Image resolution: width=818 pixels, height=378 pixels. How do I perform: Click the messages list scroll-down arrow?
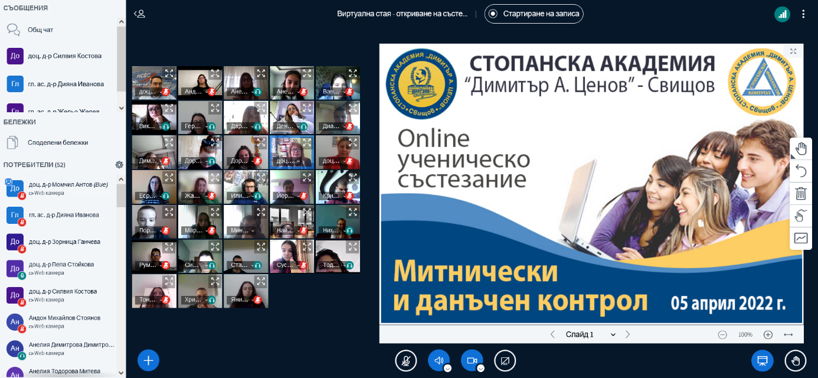pos(121,108)
